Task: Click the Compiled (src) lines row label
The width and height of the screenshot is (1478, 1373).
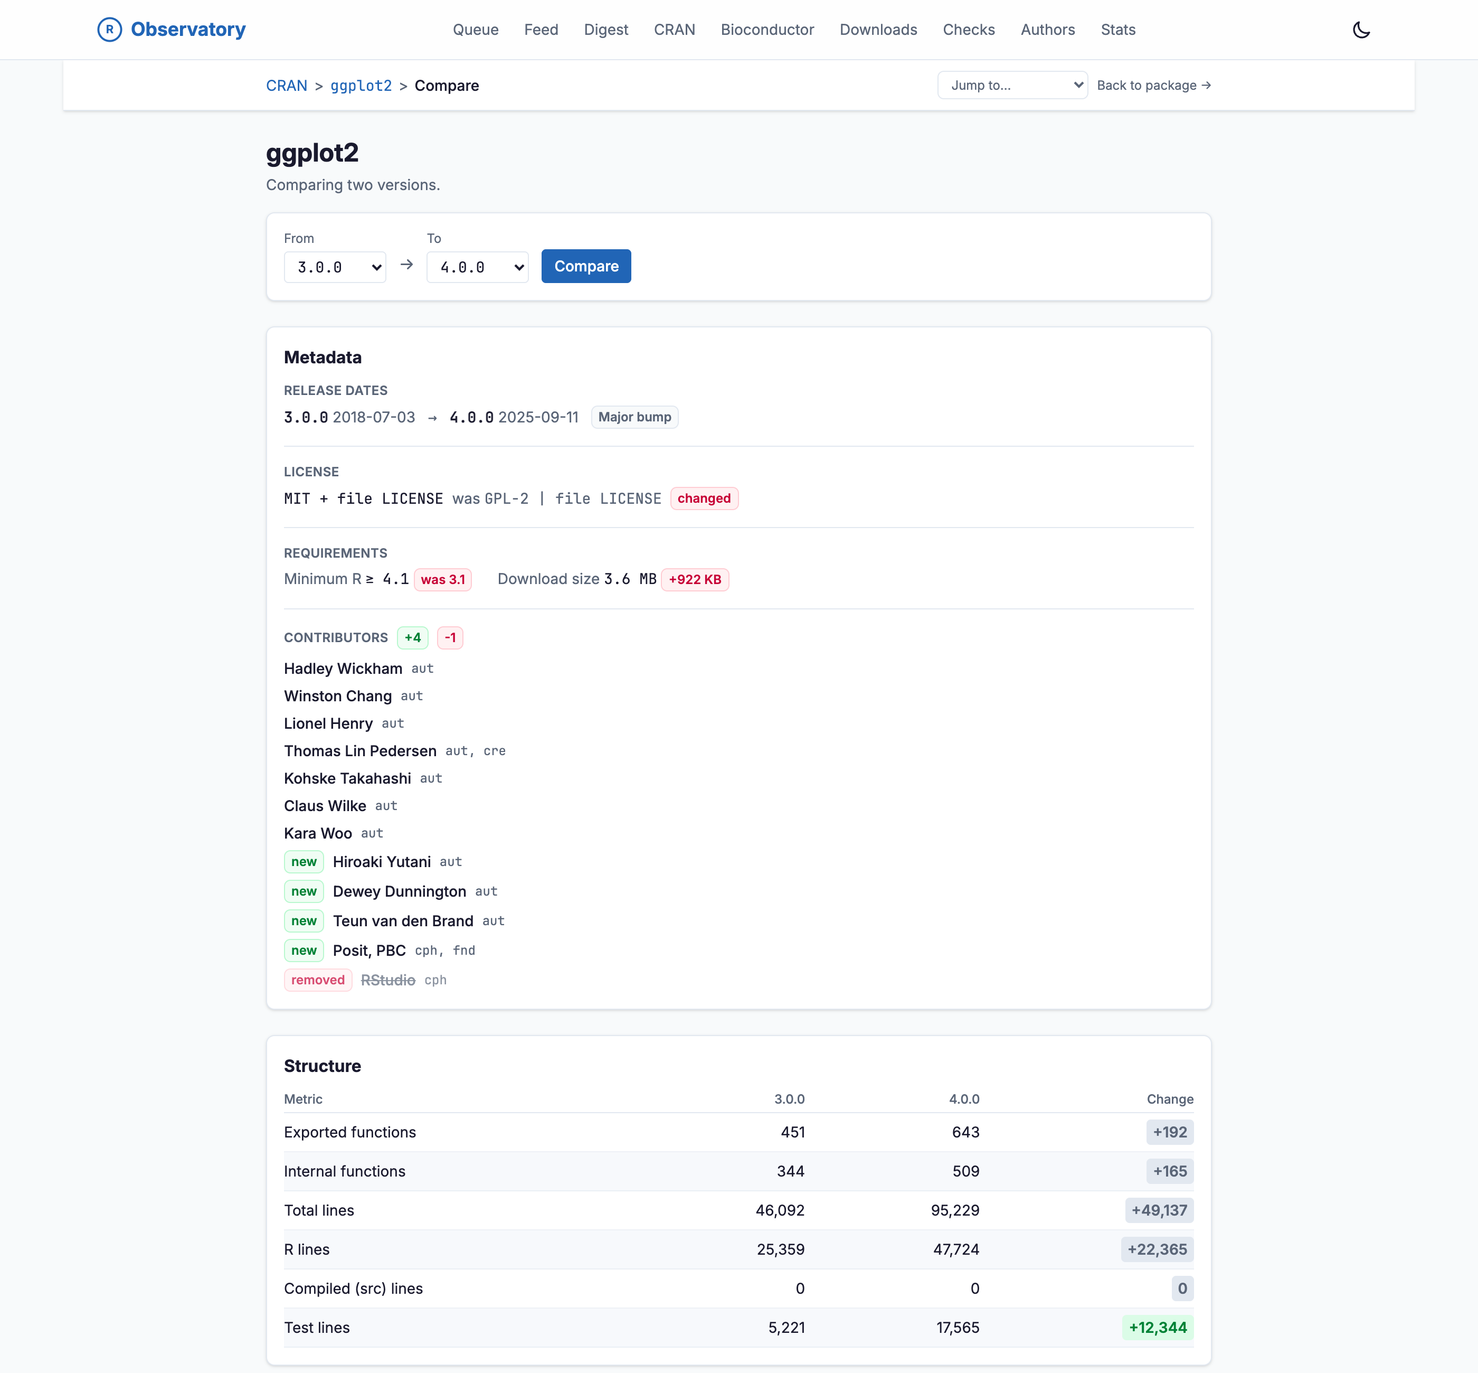Action: click(353, 1289)
